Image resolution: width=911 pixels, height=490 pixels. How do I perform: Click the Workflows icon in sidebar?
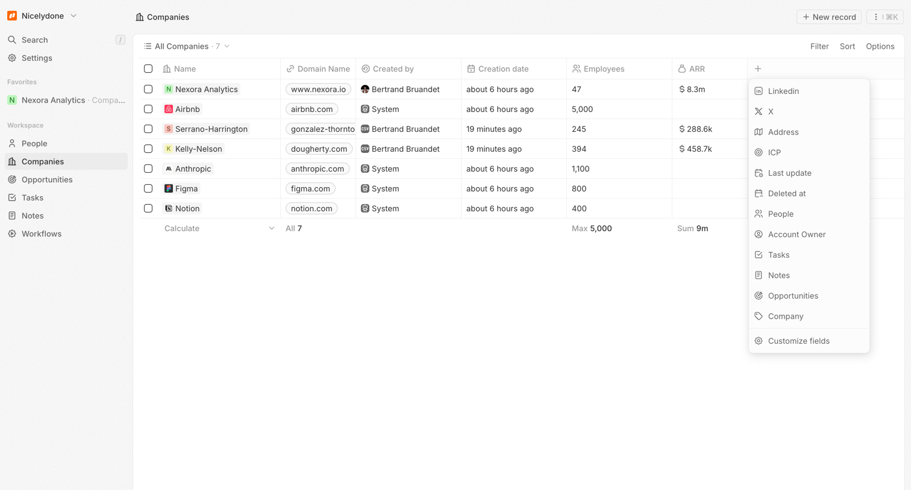click(x=12, y=234)
